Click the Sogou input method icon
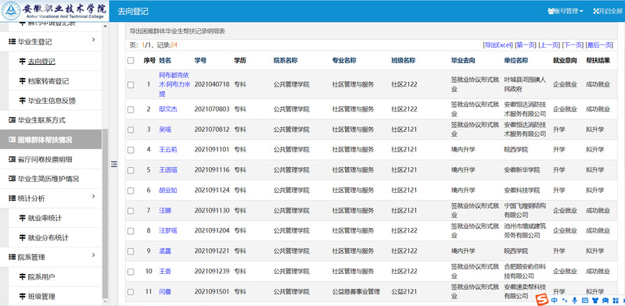The height and width of the screenshot is (306, 625). tap(541, 300)
